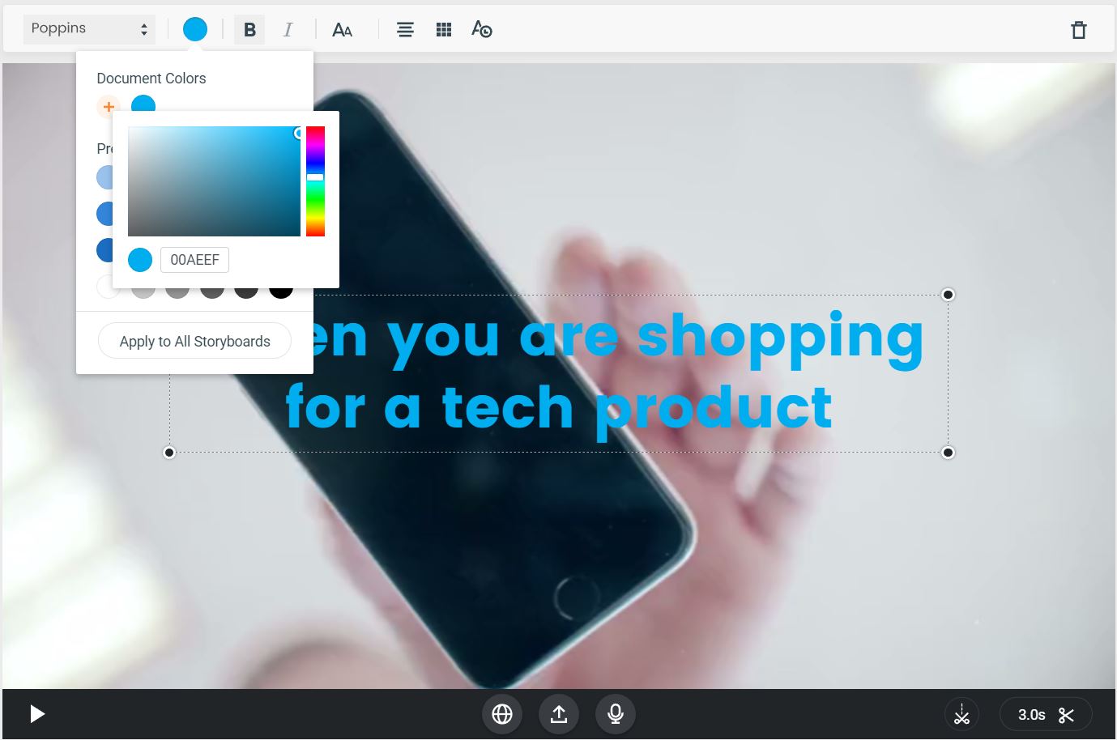Screen dimensions: 1117x740
Task: Click the 3.0s trim duration button
Action: click(1045, 714)
